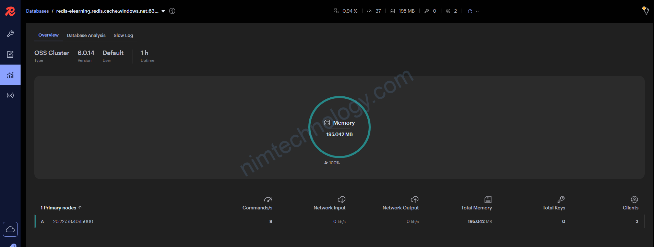The image size is (654, 247).
Task: Click the redis-elearning database name link
Action: click(107, 11)
